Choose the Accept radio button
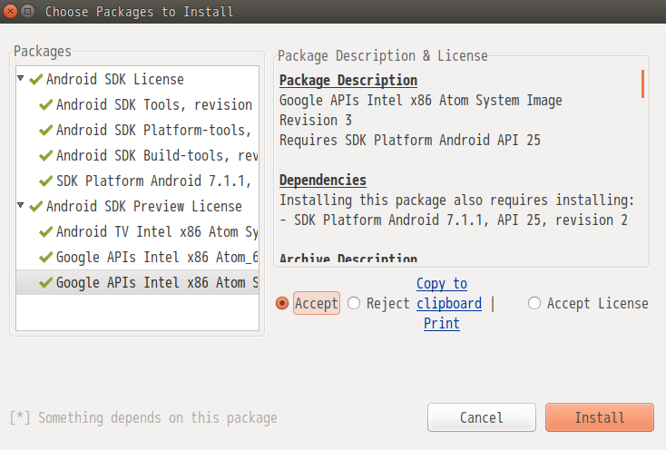This screenshot has height=450, width=666. (x=282, y=303)
